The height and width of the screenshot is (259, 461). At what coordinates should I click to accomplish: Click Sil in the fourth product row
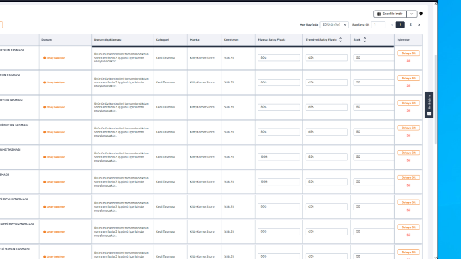point(408,135)
